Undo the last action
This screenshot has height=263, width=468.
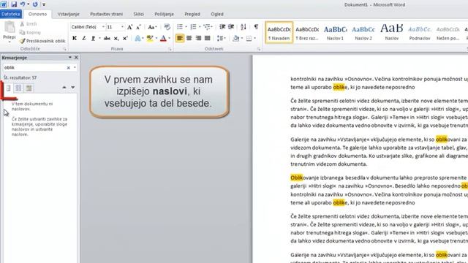pos(23,4)
